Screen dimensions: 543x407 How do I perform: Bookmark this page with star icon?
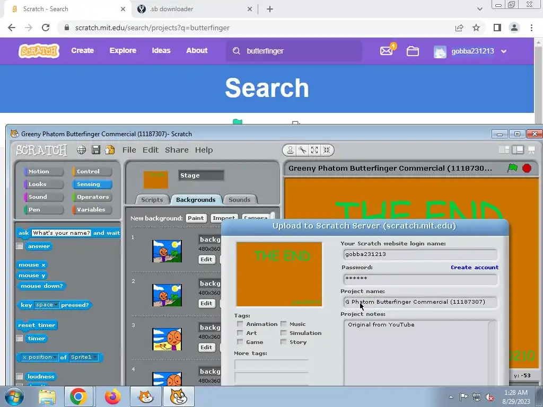(x=476, y=28)
